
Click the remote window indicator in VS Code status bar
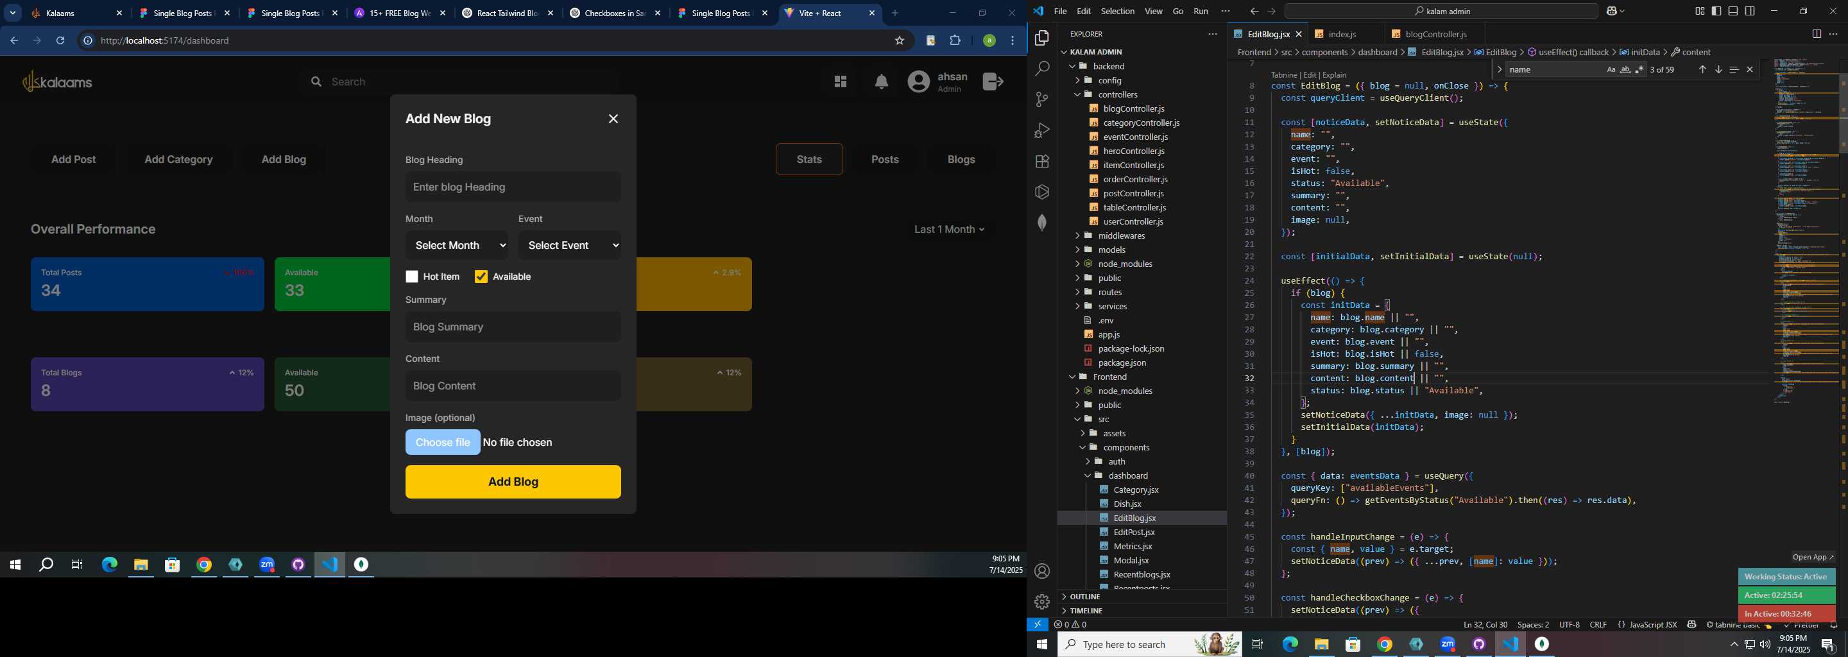coord(1038,625)
